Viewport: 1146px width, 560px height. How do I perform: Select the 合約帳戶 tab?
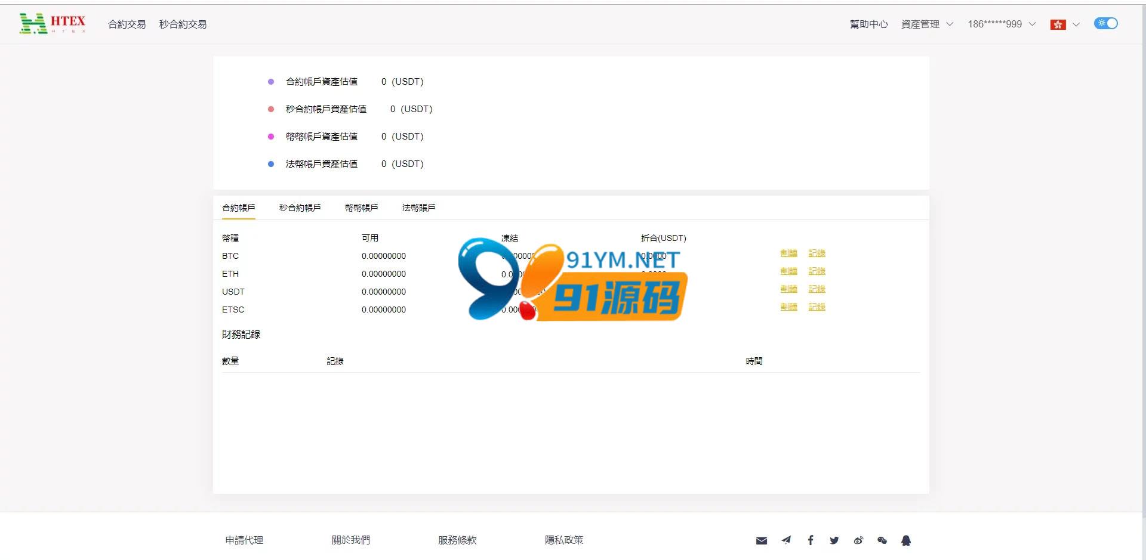point(239,208)
